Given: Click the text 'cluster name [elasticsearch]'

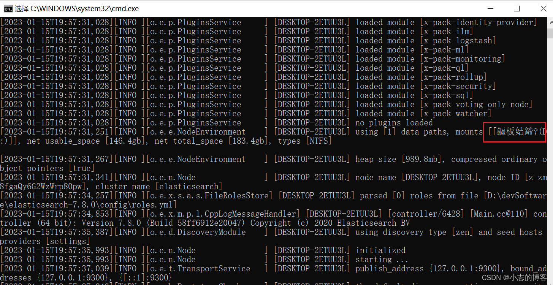Looking at the screenshot, I should click(x=159, y=187).
